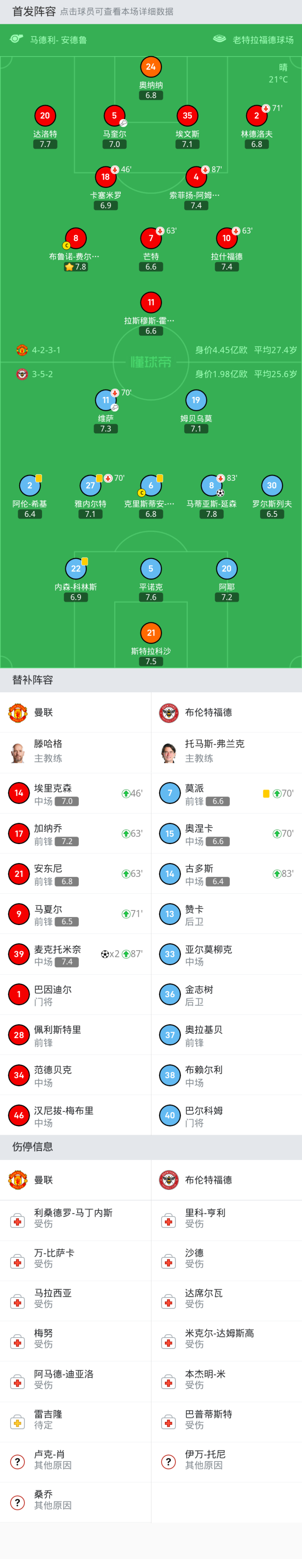This screenshot has width=302, height=1559.
Task: Tap Onana's number 24 goalkeeper icon
Action: [x=151, y=67]
